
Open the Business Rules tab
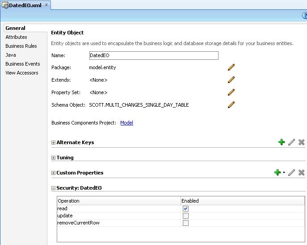[x=21, y=46]
